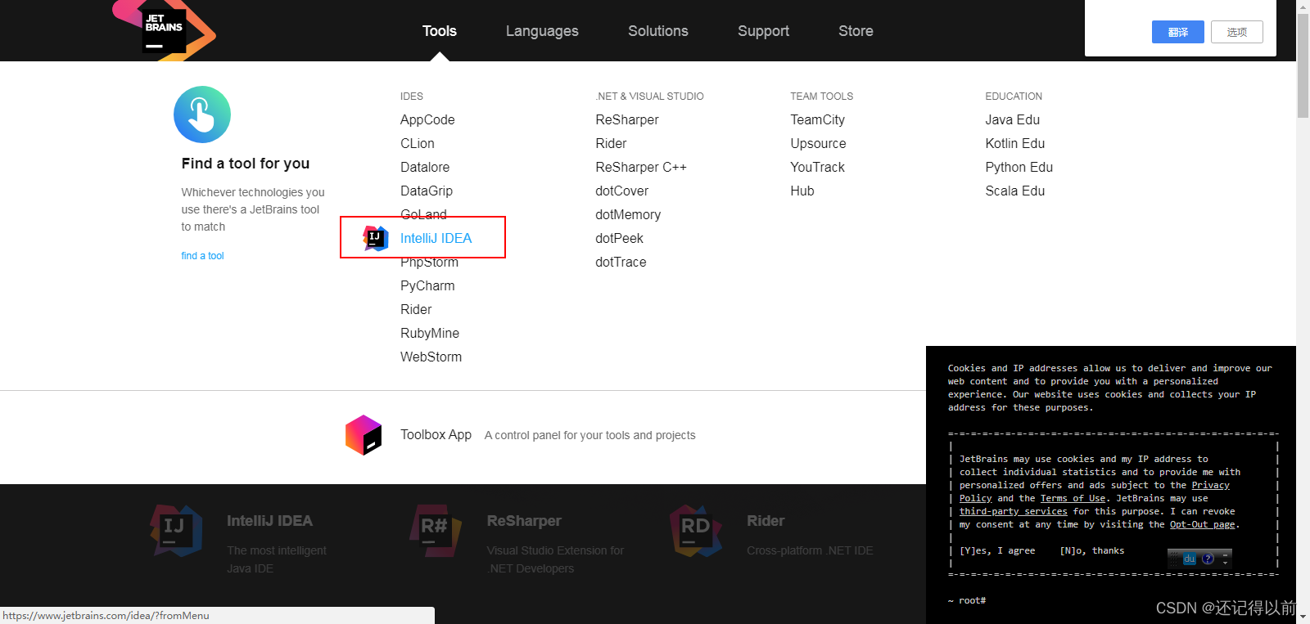Click the blue 翻译 translate button
Image resolution: width=1310 pixels, height=624 pixels.
[x=1178, y=32]
